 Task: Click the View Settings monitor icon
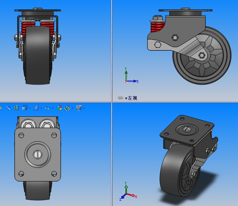79,108
